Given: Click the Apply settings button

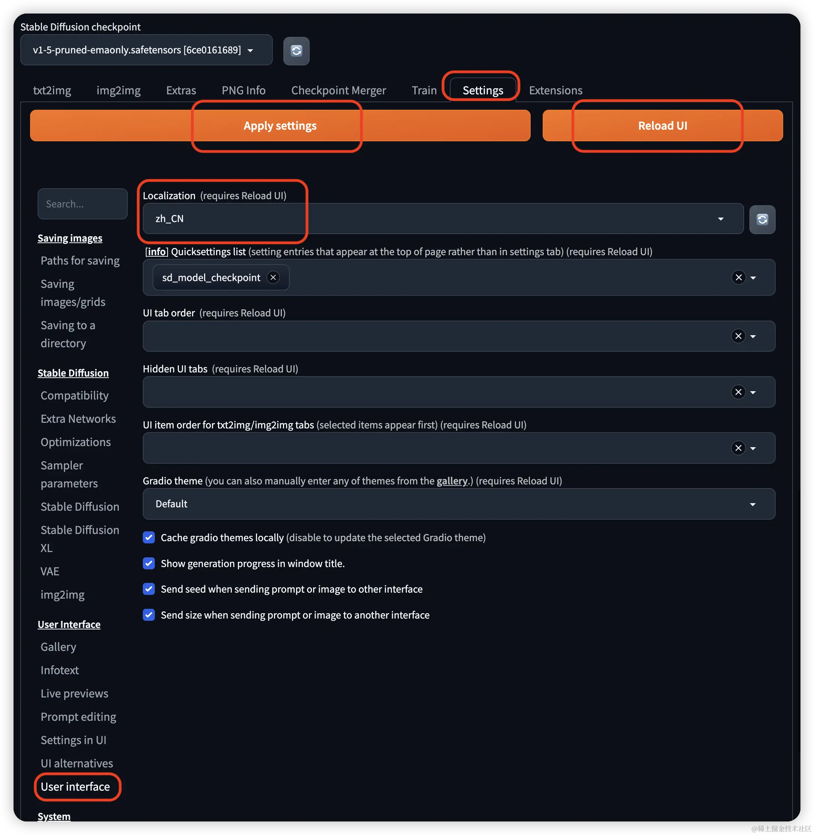Looking at the screenshot, I should [x=280, y=126].
